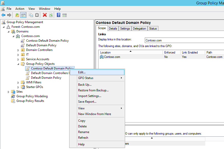Expand the Starter GPOs node
Screen dimensions: 224x149
[x=18, y=87]
